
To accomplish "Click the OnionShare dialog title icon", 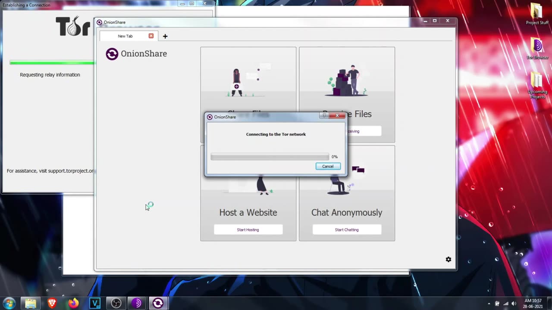I will 210,117.
